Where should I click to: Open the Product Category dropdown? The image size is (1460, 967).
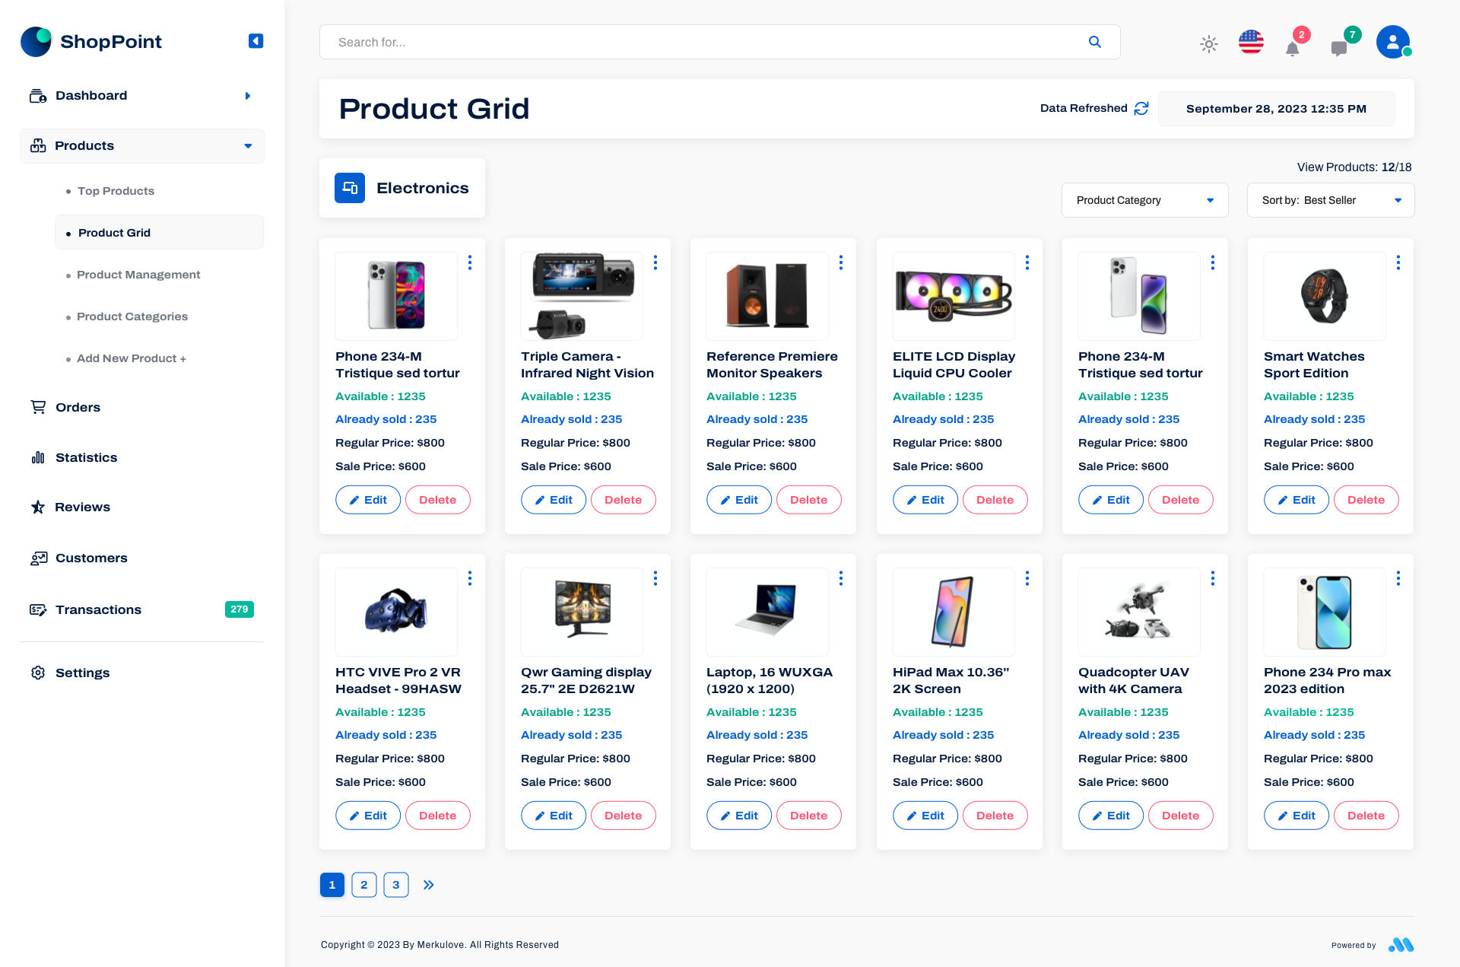(x=1144, y=200)
